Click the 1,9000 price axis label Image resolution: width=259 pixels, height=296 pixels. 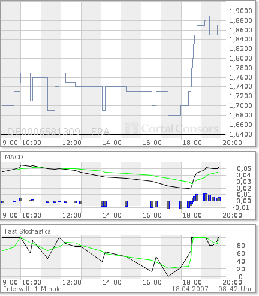[x=240, y=11]
